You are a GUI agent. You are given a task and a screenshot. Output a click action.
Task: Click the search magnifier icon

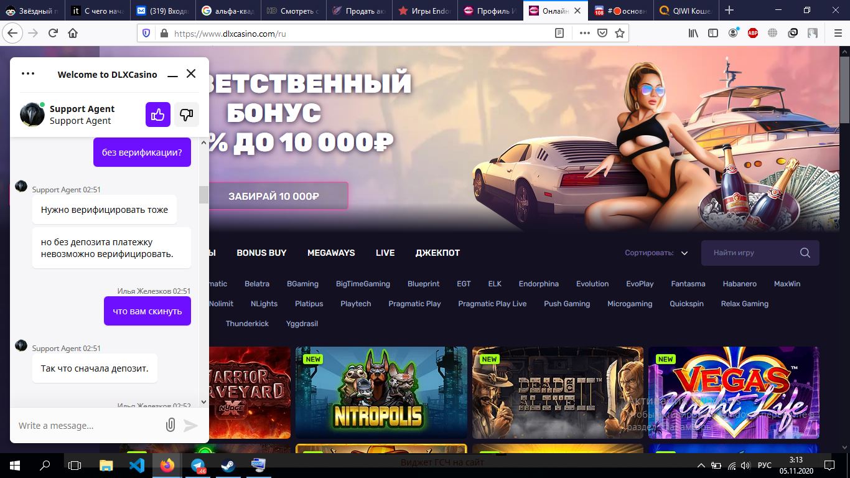click(805, 253)
